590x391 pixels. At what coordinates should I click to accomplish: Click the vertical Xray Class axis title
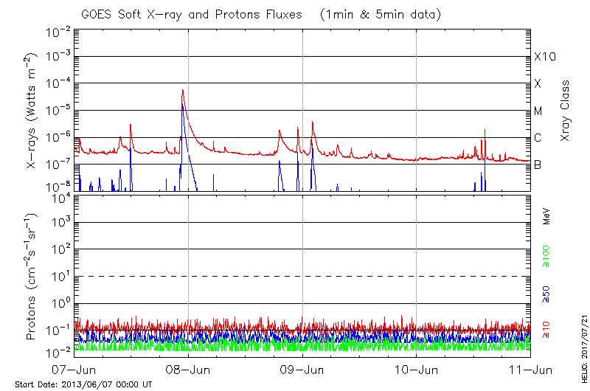coord(565,111)
